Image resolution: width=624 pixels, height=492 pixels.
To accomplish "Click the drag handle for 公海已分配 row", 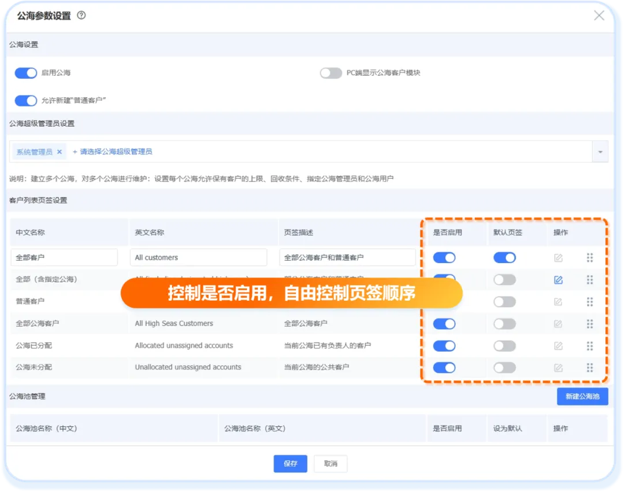I will 590,346.
